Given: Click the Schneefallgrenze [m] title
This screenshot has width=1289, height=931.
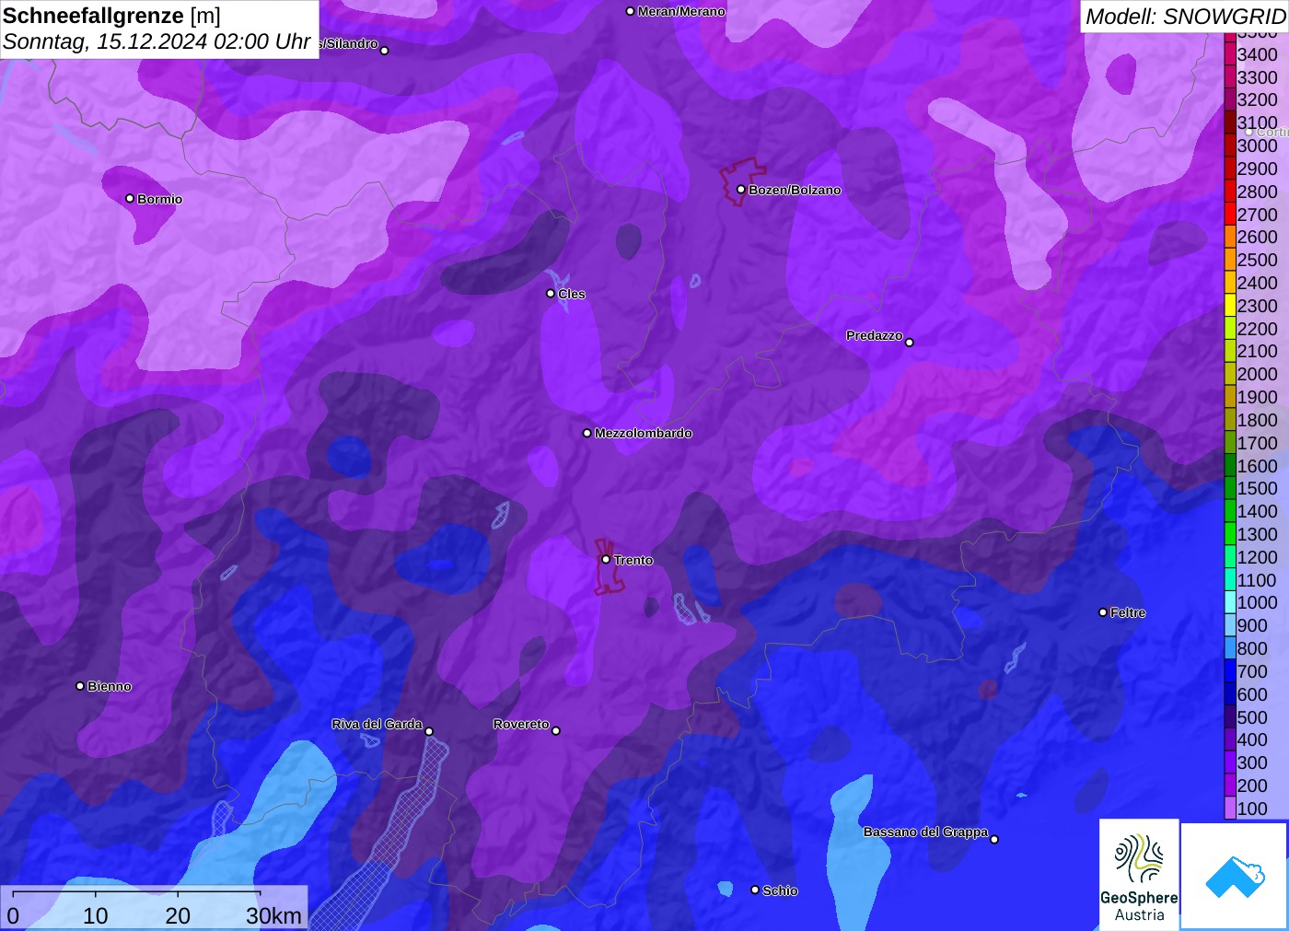Looking at the screenshot, I should pos(111,16).
